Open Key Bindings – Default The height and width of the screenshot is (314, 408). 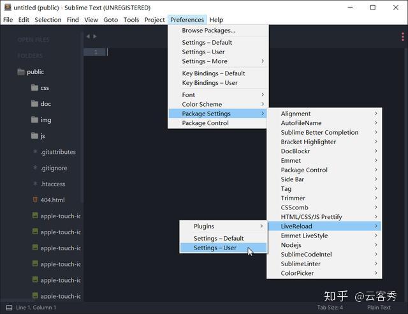point(218,73)
